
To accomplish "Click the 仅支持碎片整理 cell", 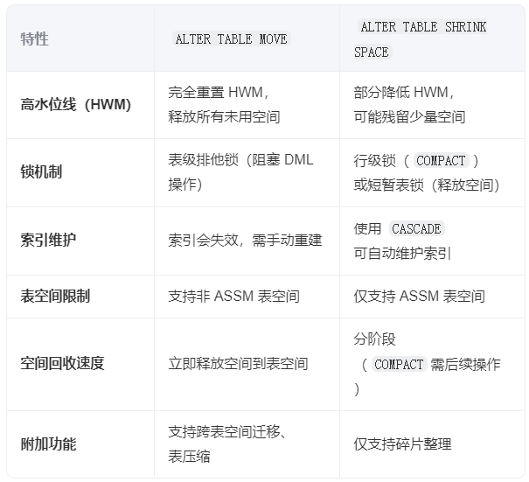I will (402, 444).
